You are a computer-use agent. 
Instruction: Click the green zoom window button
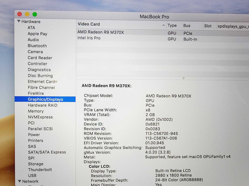click(35, 14)
